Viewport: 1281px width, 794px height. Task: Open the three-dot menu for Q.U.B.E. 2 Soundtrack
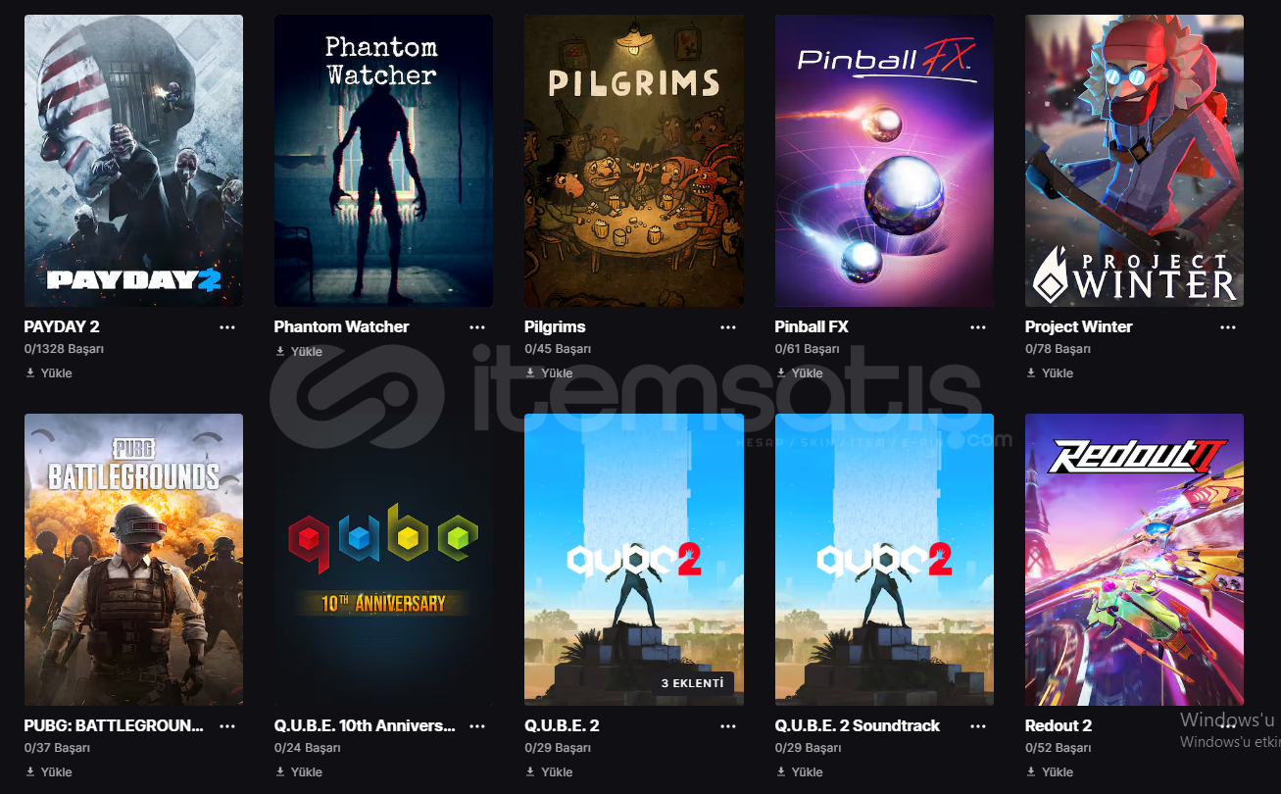point(978,726)
